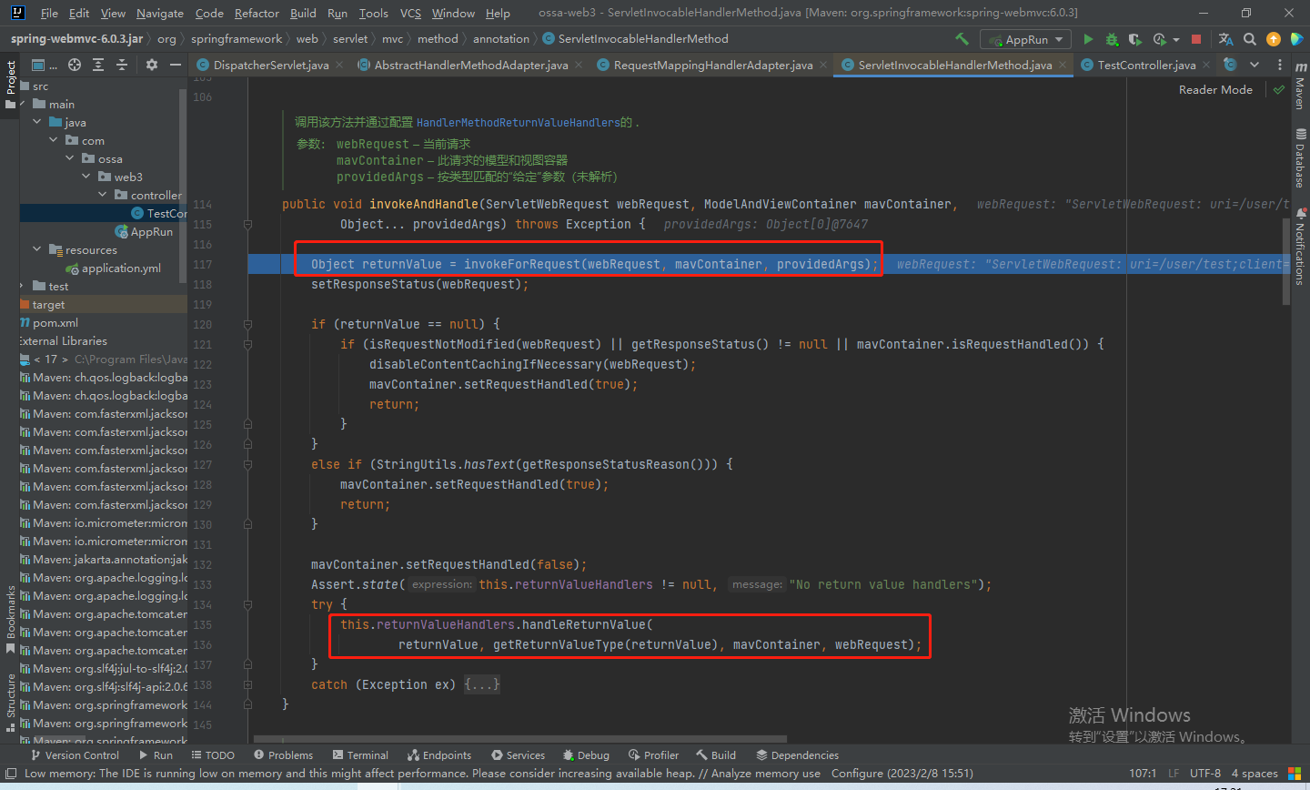
Task: Close the DispatcherServlet.java tab
Action: click(340, 66)
